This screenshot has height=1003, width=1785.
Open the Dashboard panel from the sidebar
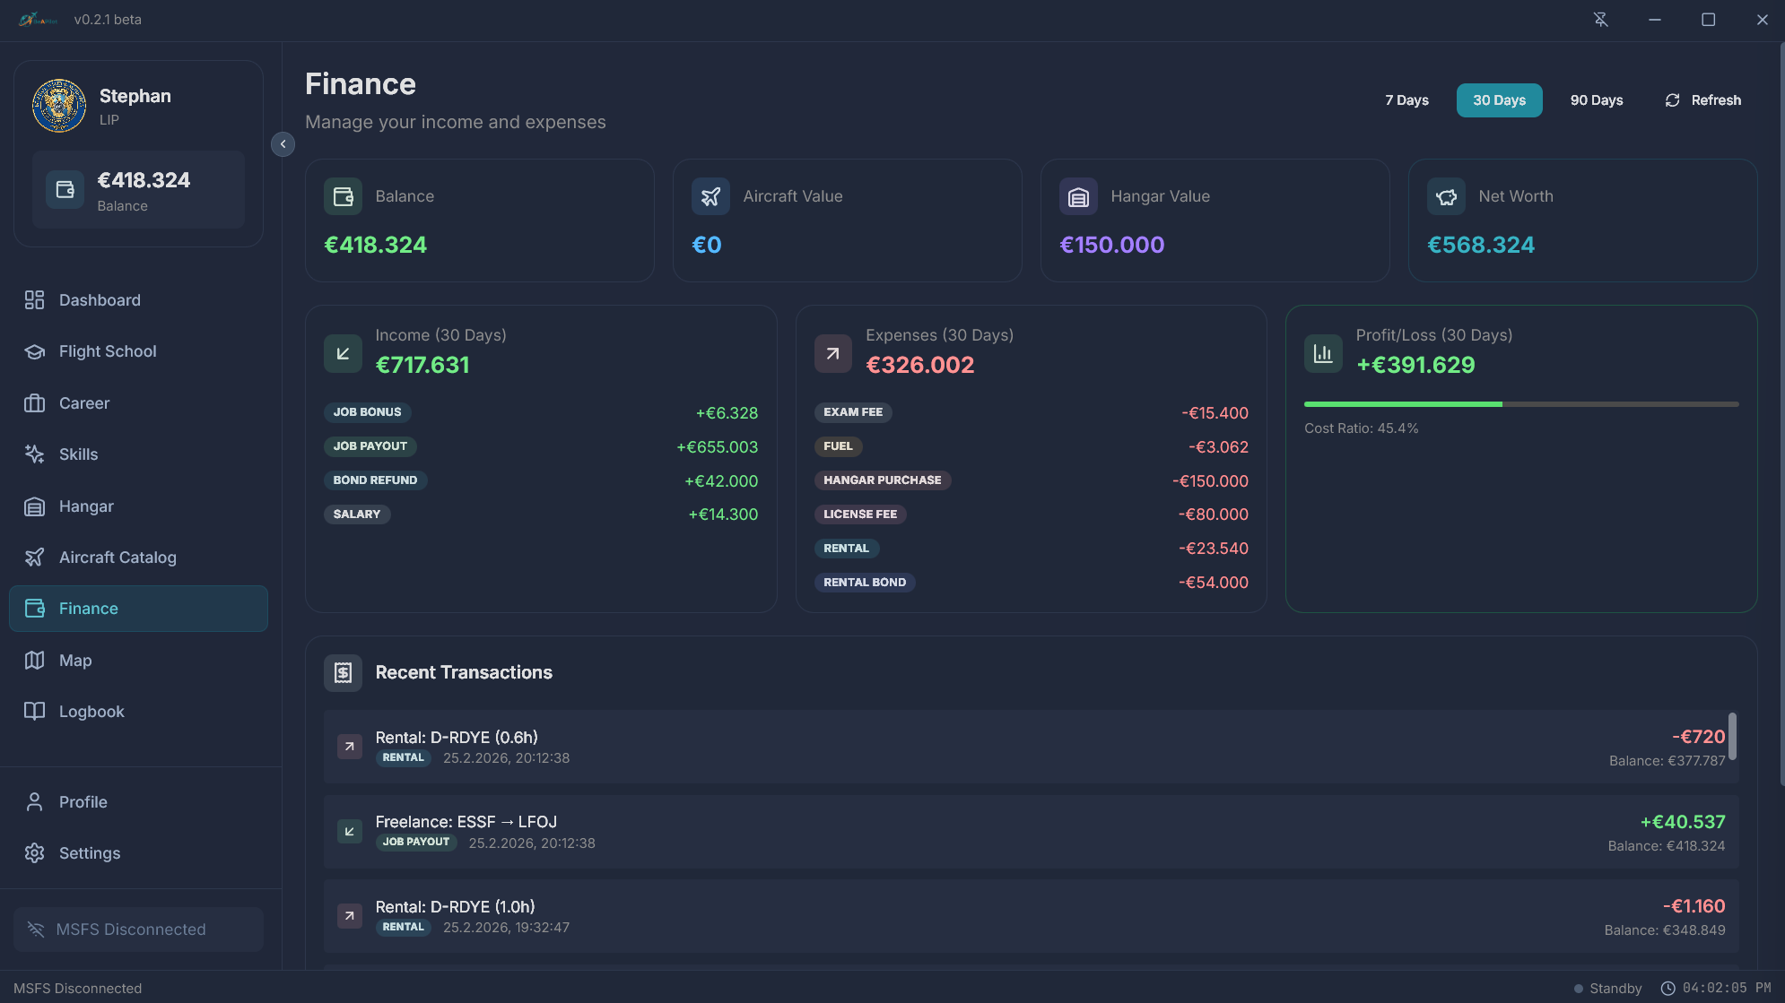click(99, 299)
